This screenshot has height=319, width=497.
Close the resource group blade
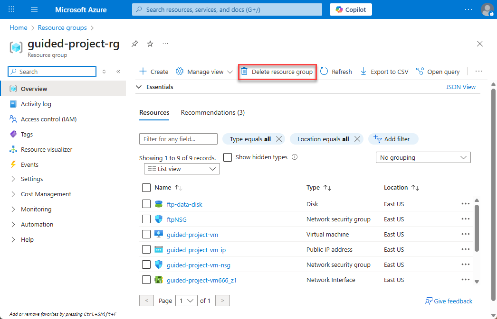point(480,44)
